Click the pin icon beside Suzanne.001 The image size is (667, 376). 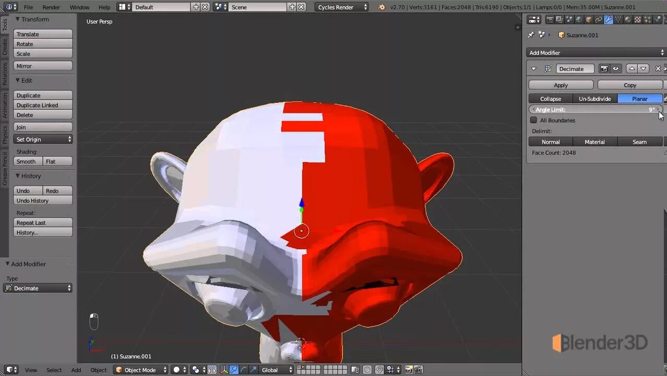[x=531, y=35]
